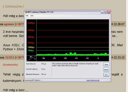Click the 500µs graph axis label

(31, 51)
